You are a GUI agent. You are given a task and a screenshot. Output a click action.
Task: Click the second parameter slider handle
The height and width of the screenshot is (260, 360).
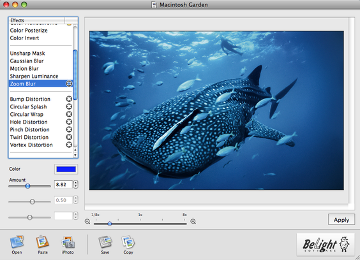[x=32, y=201]
